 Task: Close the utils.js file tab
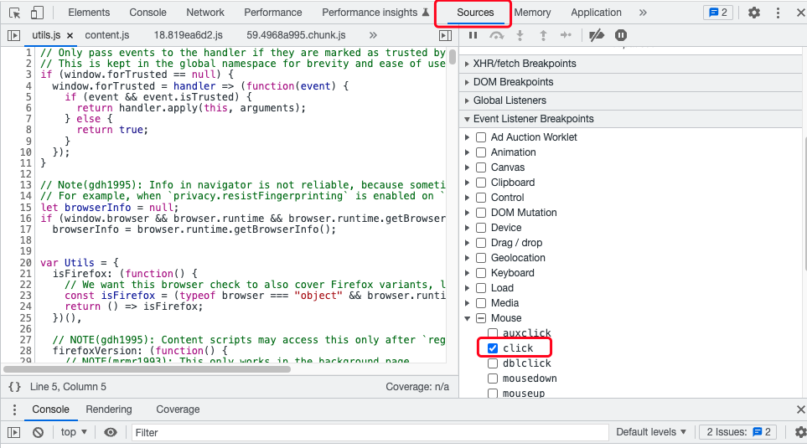pyautogui.click(x=70, y=35)
